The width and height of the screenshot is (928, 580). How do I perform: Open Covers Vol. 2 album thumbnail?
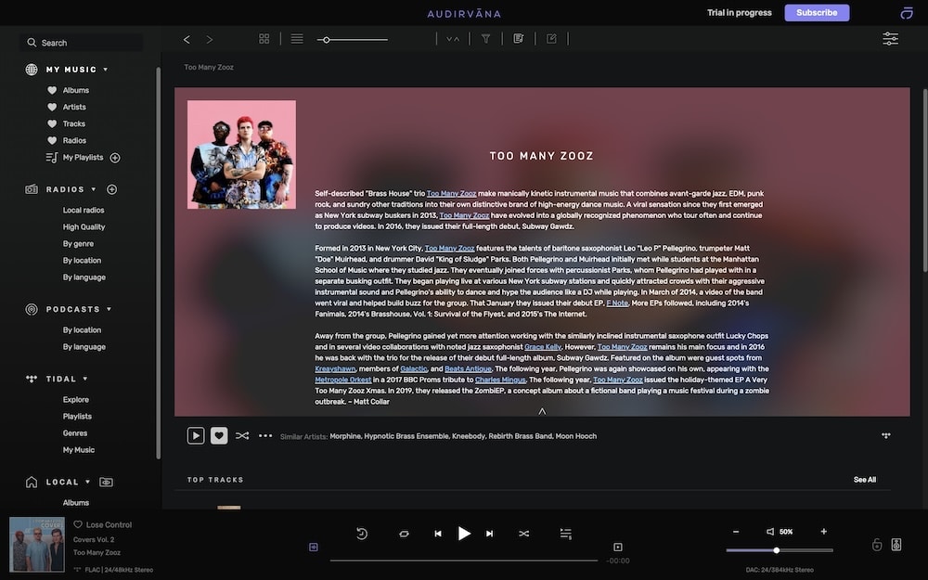pos(37,545)
